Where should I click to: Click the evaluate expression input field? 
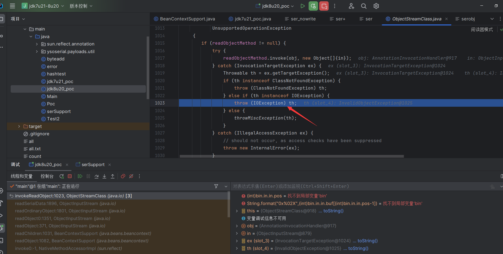[359, 186]
